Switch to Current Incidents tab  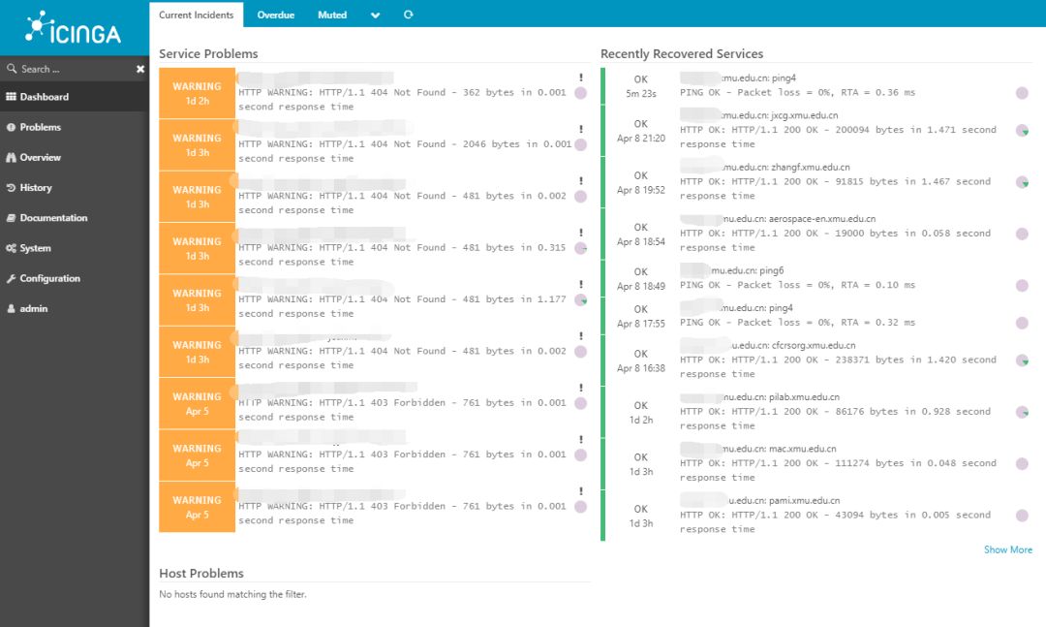click(x=196, y=15)
